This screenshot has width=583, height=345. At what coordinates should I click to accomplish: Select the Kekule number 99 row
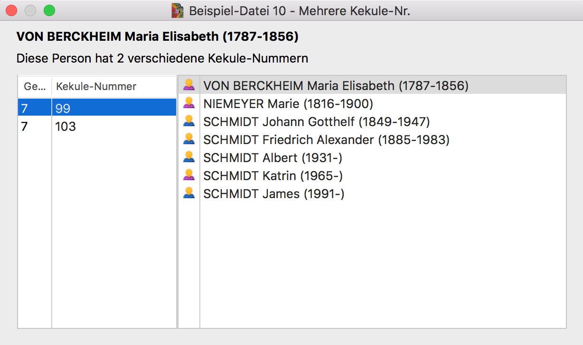(97, 109)
